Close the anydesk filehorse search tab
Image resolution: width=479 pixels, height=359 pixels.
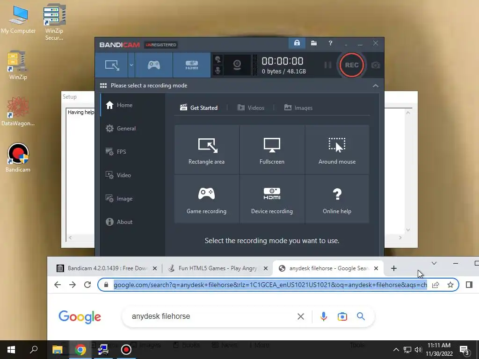coord(376,268)
